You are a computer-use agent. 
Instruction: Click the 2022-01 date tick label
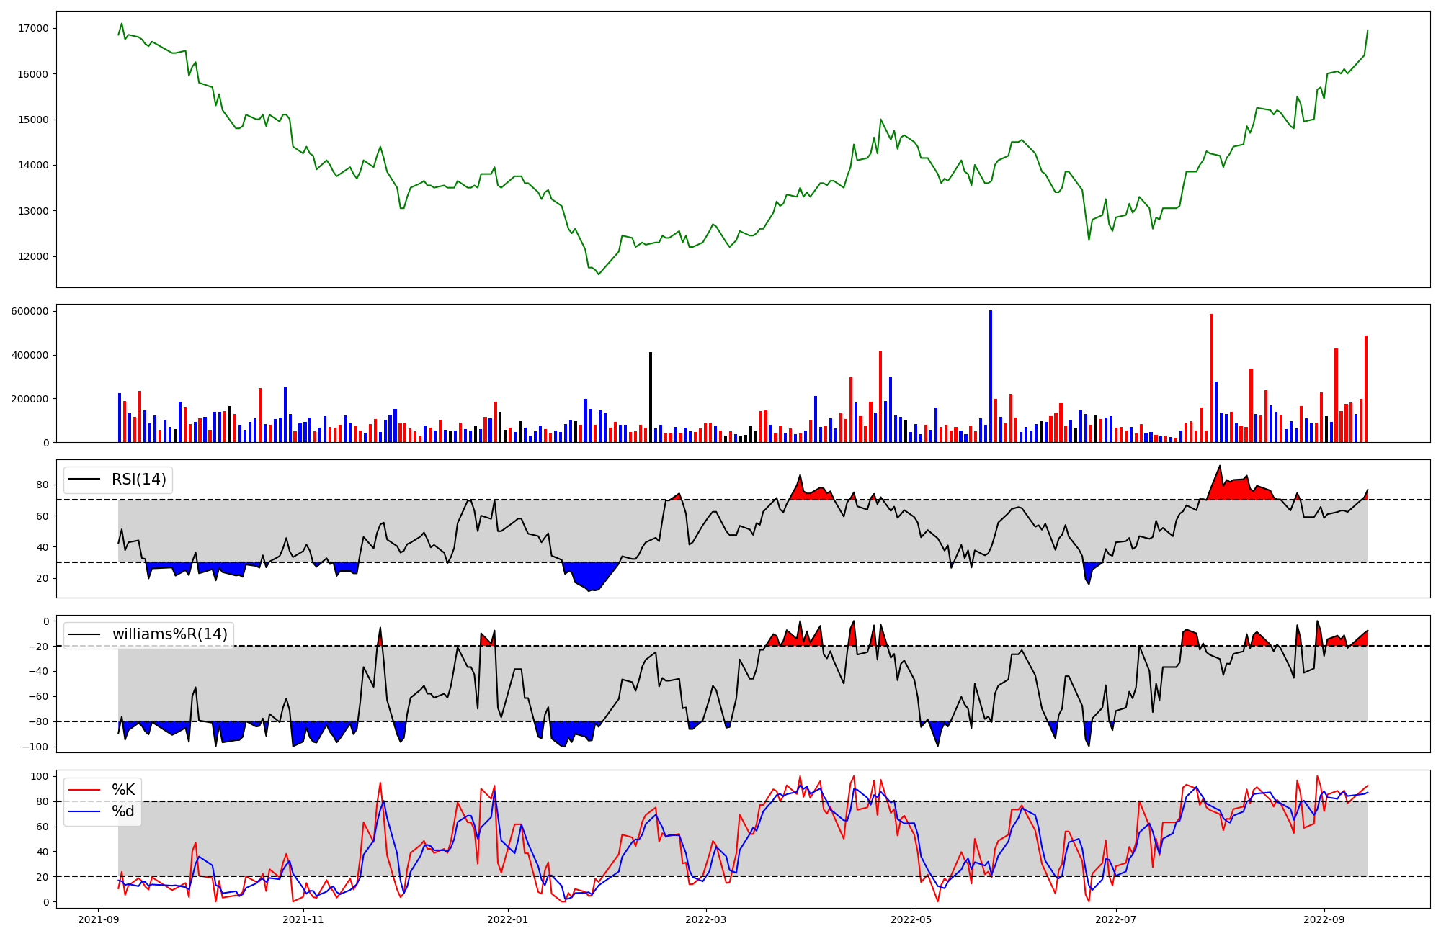(x=509, y=919)
